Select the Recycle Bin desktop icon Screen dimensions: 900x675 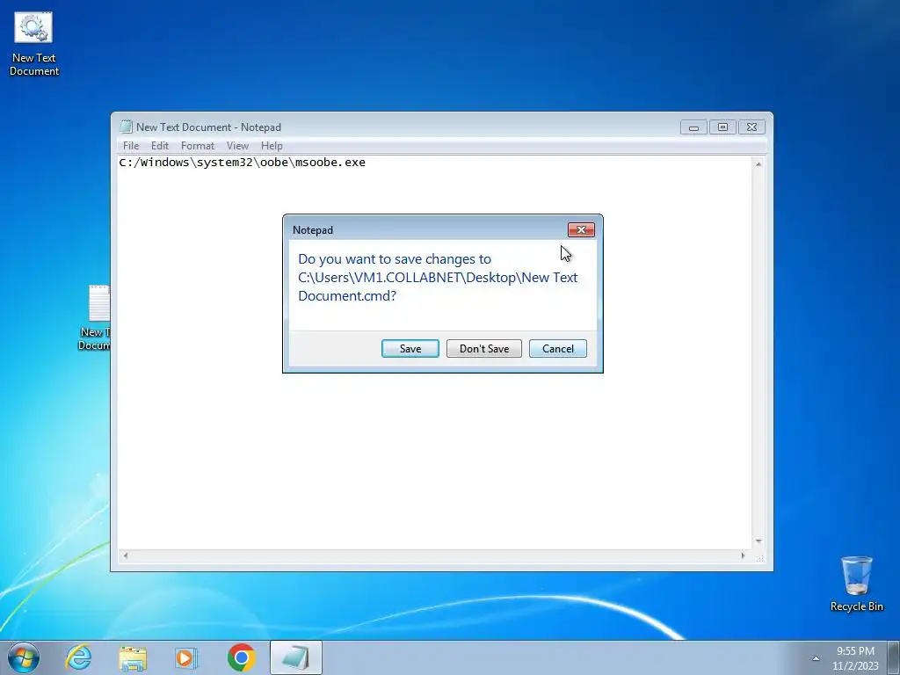coord(856,584)
